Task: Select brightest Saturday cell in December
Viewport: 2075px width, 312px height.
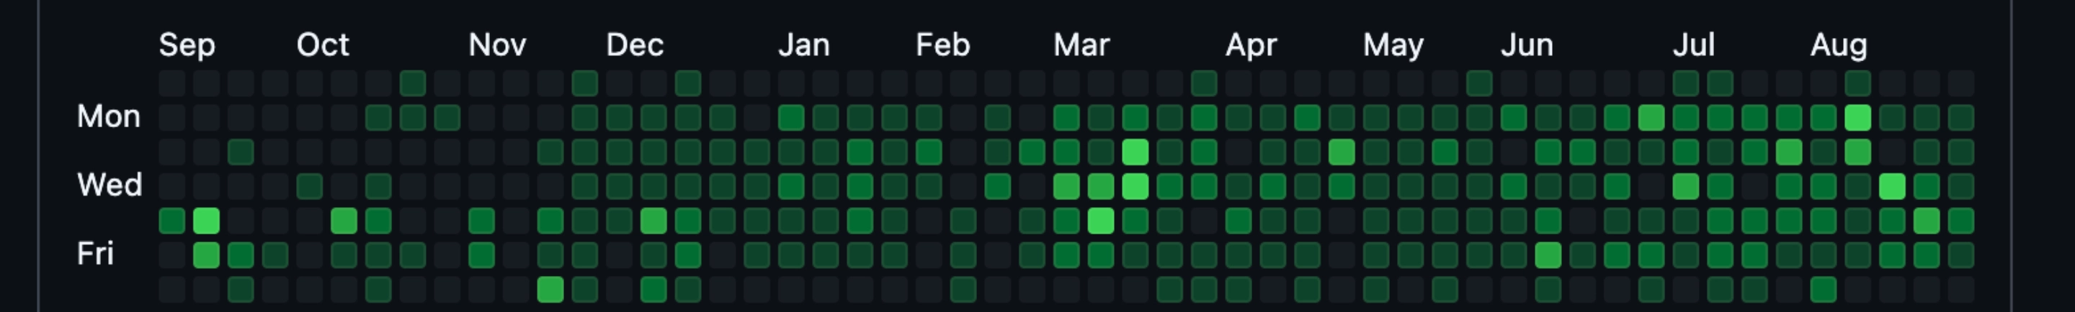Action: [x=653, y=290]
